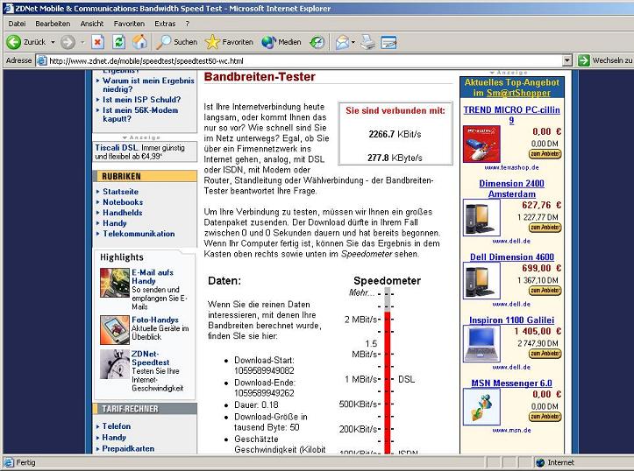Open the Favoriten menu
Image resolution: width=634 pixels, height=471 pixels.
[x=129, y=24]
